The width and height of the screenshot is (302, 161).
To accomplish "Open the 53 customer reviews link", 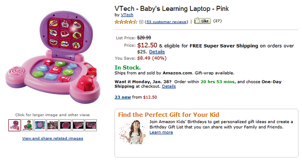I will point(167,22).
